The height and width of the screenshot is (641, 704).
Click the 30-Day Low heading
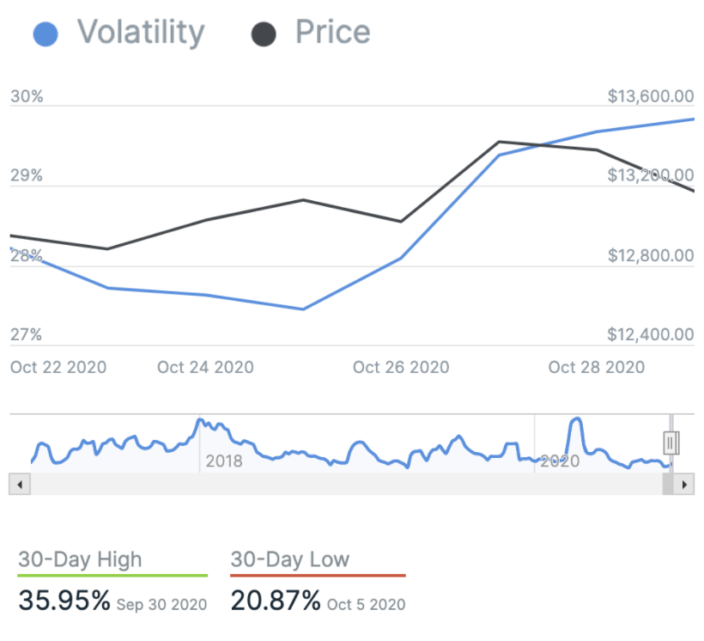click(290, 560)
